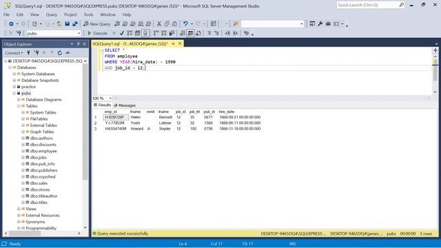Collapse the Tables folder node
This screenshot has height=248, width=441.
(x=19, y=106)
